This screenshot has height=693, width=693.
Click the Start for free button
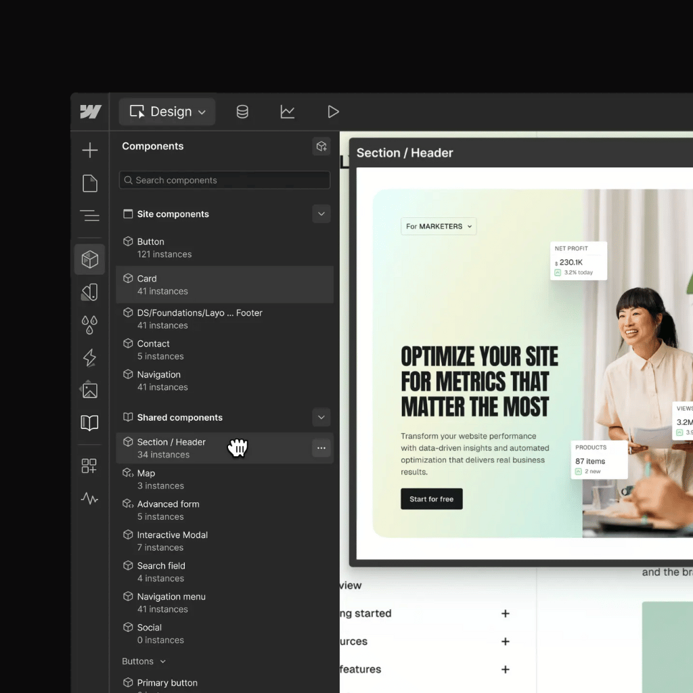tap(431, 499)
